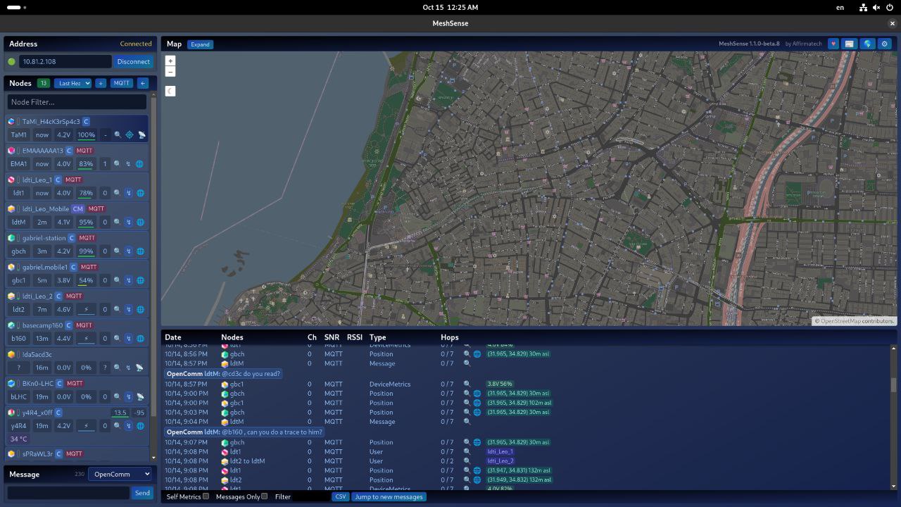This screenshot has width=901, height=507.
Task: Open system power menu in top bar
Action: [x=890, y=7]
